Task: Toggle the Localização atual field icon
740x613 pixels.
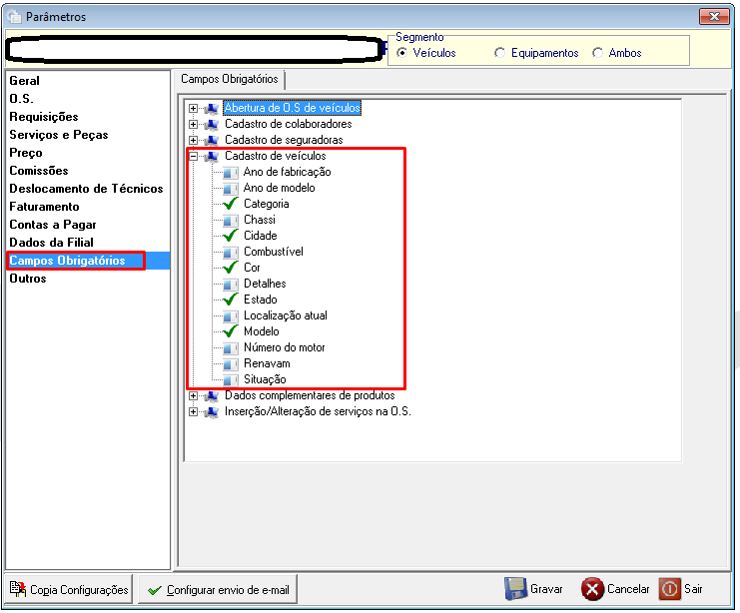Action: (x=231, y=315)
